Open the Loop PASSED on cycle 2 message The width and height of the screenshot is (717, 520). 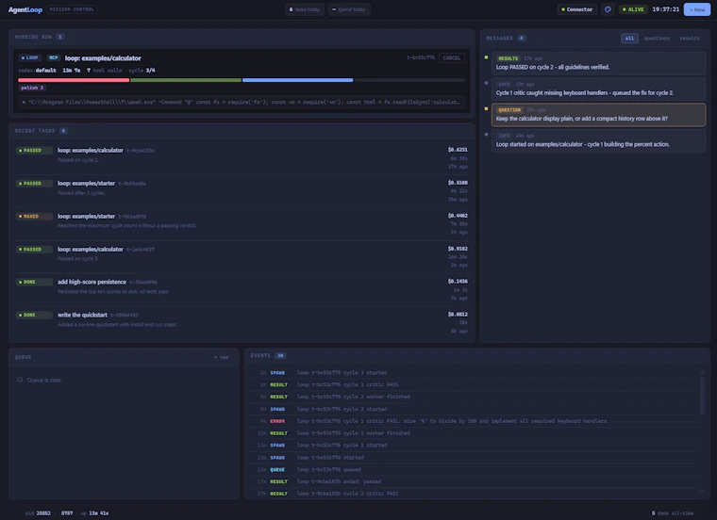coord(598,63)
